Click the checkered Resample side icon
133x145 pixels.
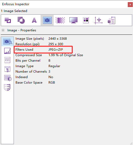(x=7, y=60)
